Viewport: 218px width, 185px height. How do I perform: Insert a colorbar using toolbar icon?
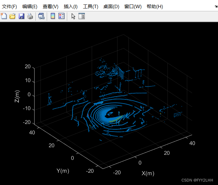[x=53, y=16]
